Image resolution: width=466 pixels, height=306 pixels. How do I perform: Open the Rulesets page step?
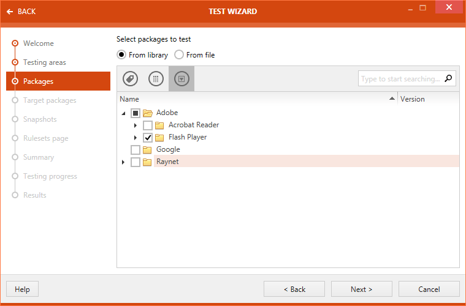tap(46, 138)
